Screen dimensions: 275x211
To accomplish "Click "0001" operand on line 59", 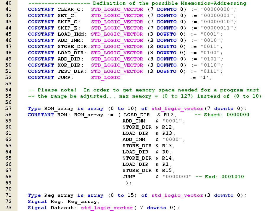I will tap(172, 121).
